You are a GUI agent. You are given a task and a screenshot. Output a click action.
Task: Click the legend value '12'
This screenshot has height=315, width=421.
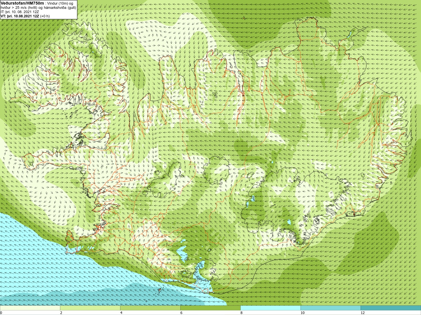(x=362, y=313)
